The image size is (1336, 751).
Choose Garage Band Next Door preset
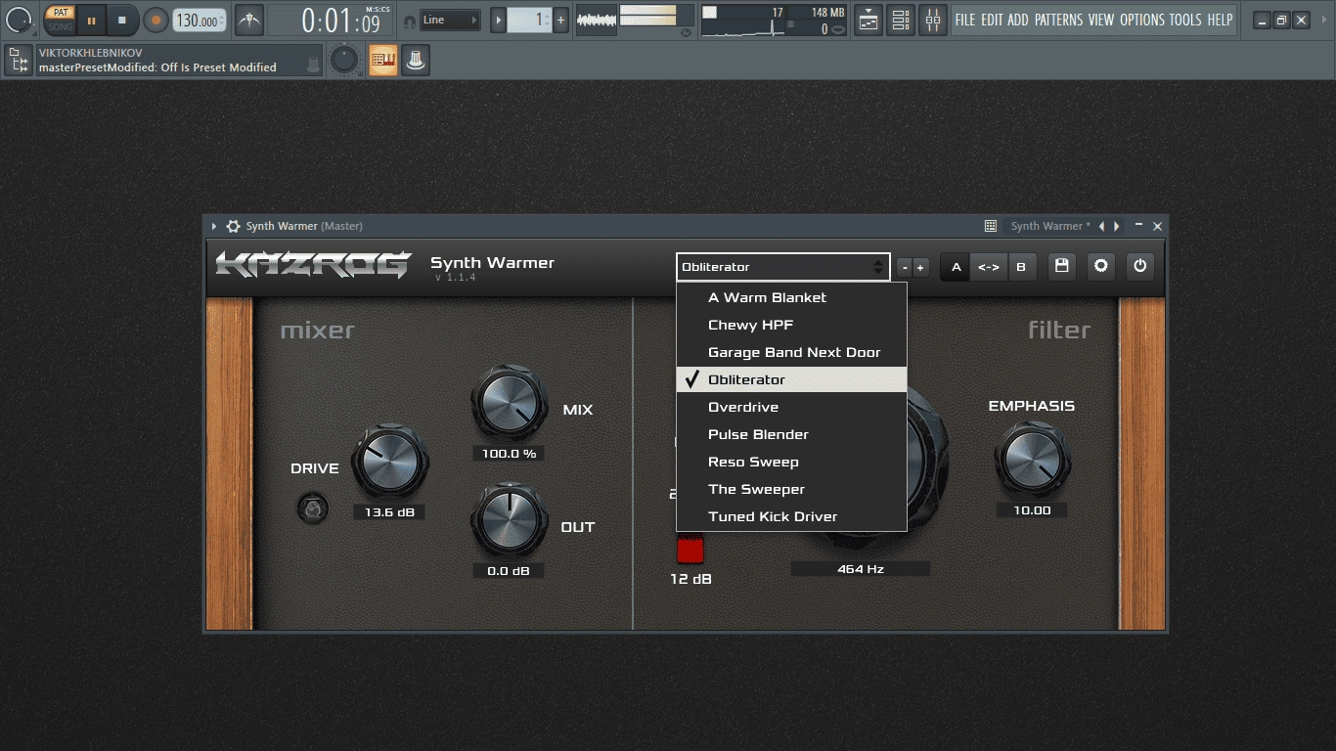791,352
